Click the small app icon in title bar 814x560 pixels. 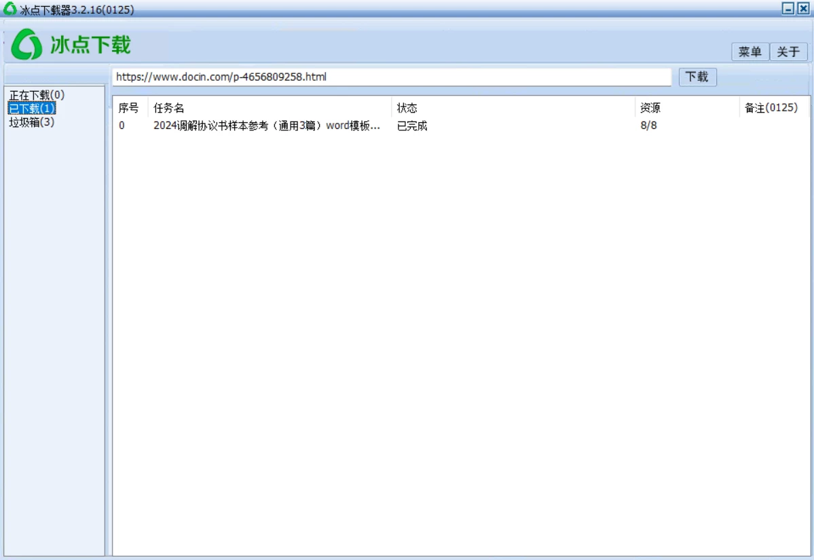[x=10, y=8]
